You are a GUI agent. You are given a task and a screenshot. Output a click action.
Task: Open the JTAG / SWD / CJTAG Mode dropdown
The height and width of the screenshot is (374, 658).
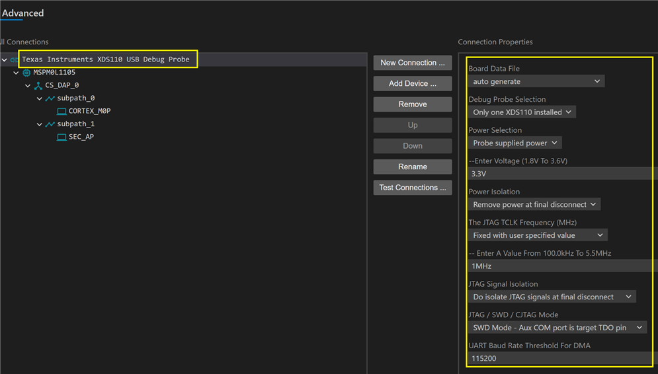coord(557,328)
